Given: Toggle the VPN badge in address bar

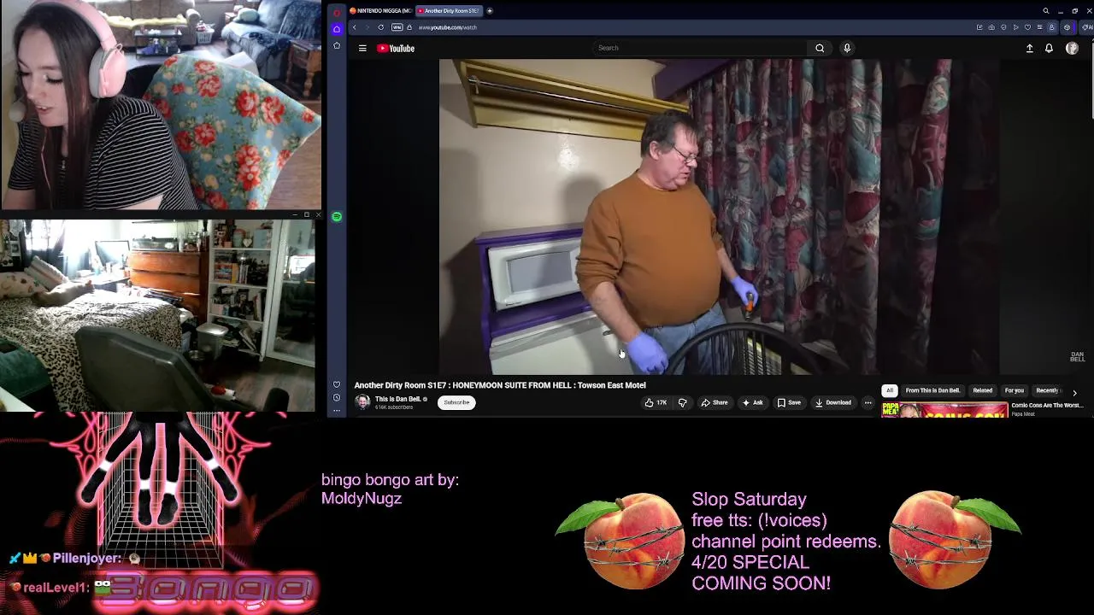Looking at the screenshot, I should point(397,27).
